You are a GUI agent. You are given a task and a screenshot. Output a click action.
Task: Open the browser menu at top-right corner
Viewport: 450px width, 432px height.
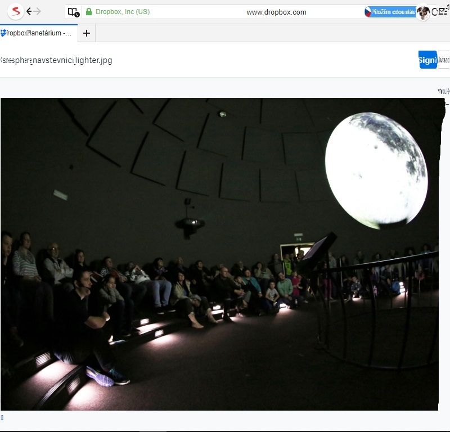[447, 7]
